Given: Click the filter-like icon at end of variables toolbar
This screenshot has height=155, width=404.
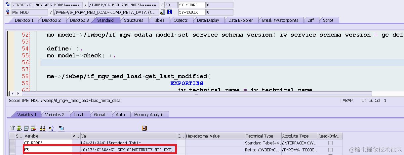Looking at the screenshot, I should 61,128.
